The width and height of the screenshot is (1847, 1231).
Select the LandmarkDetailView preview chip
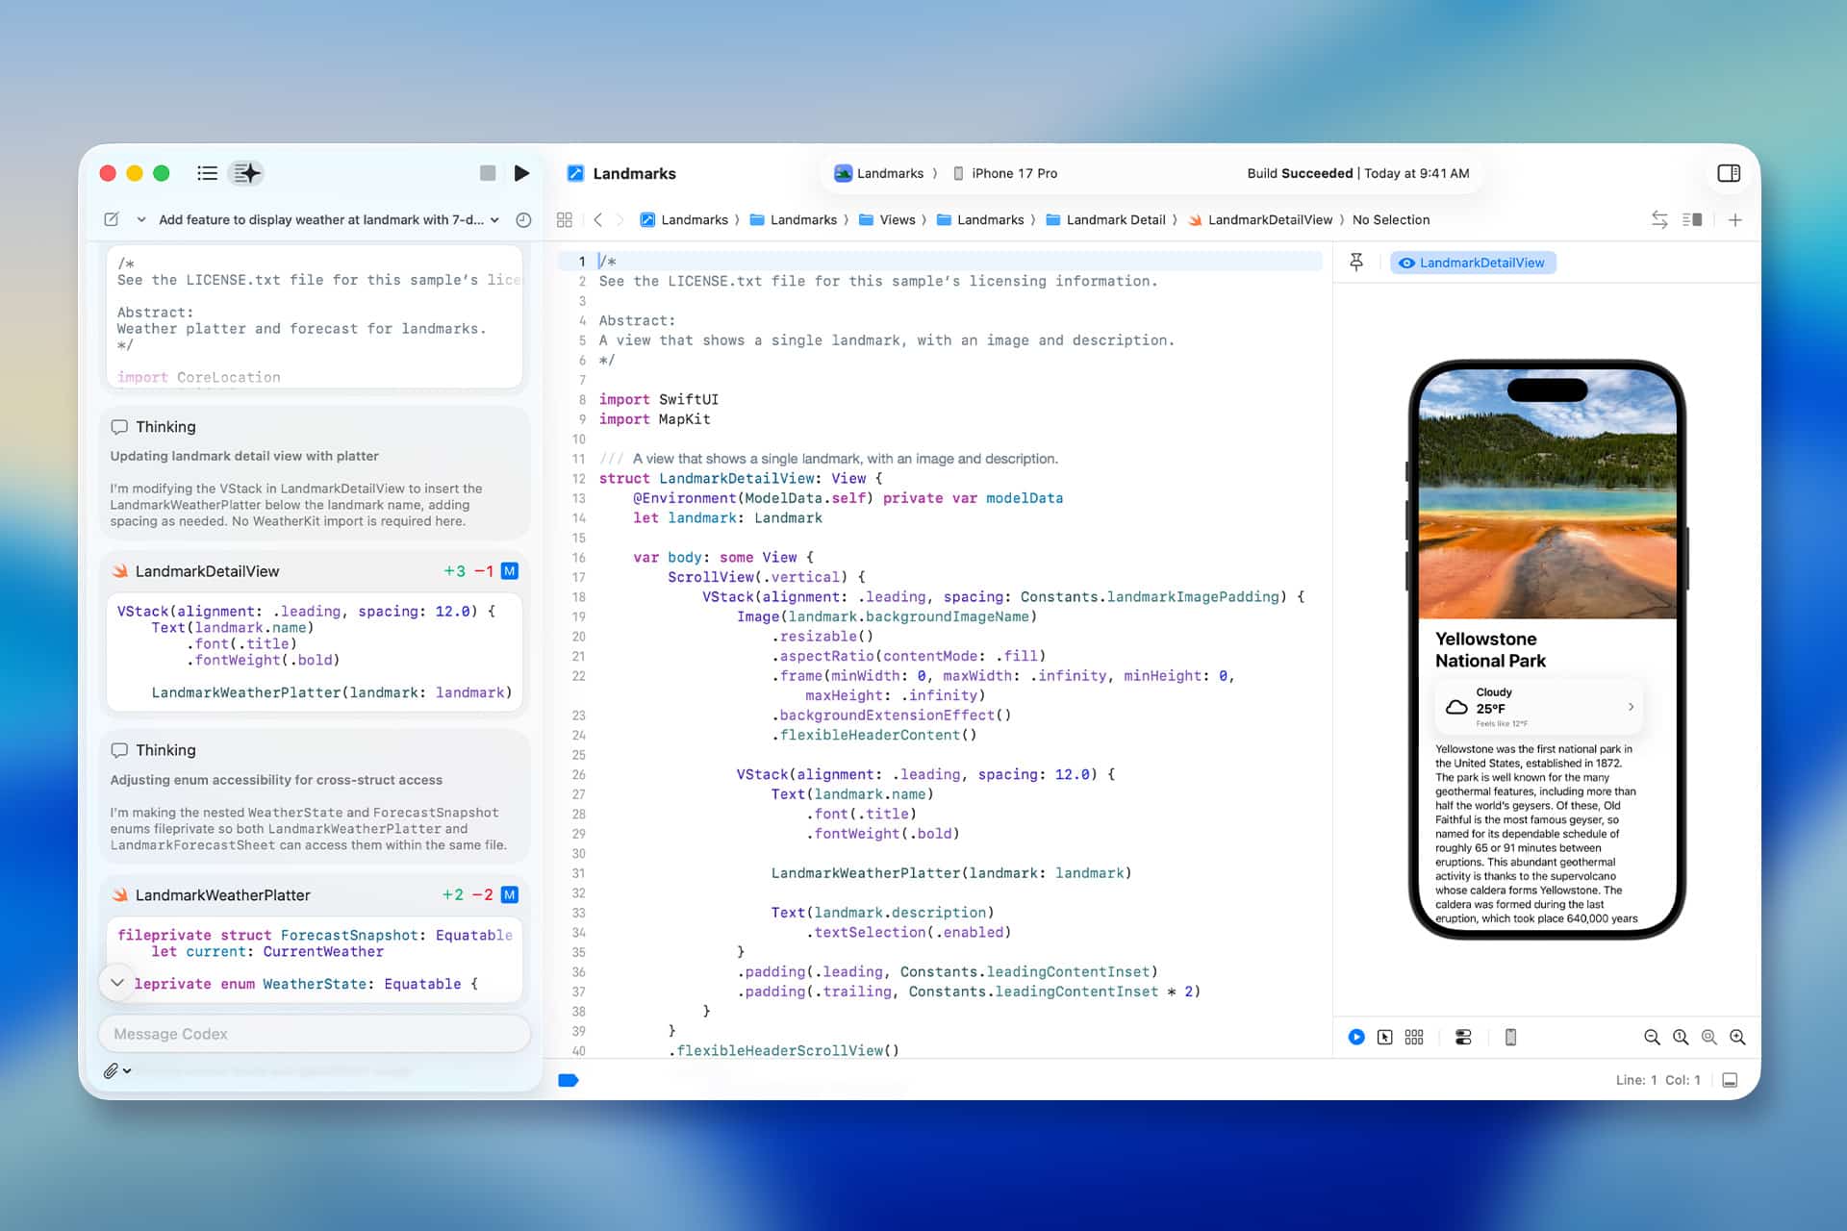pyautogui.click(x=1472, y=263)
